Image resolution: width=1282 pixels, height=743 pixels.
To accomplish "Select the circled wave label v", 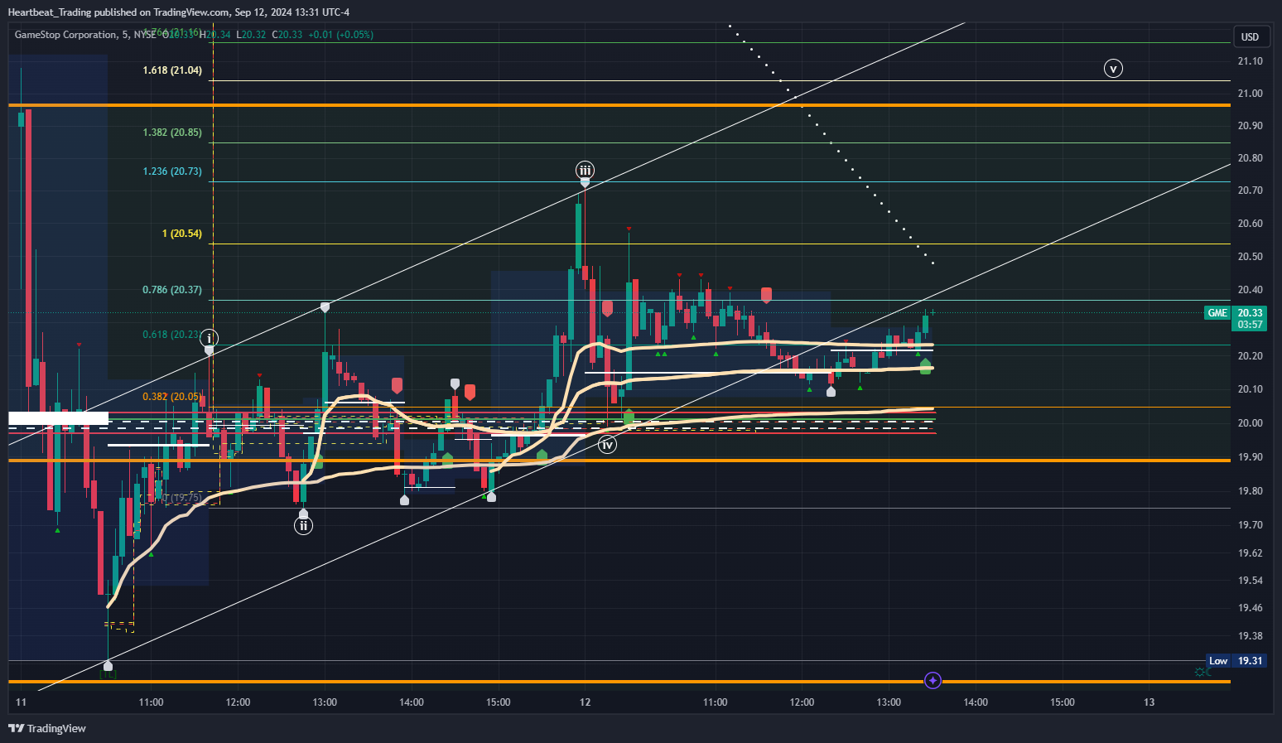I will click(1114, 68).
